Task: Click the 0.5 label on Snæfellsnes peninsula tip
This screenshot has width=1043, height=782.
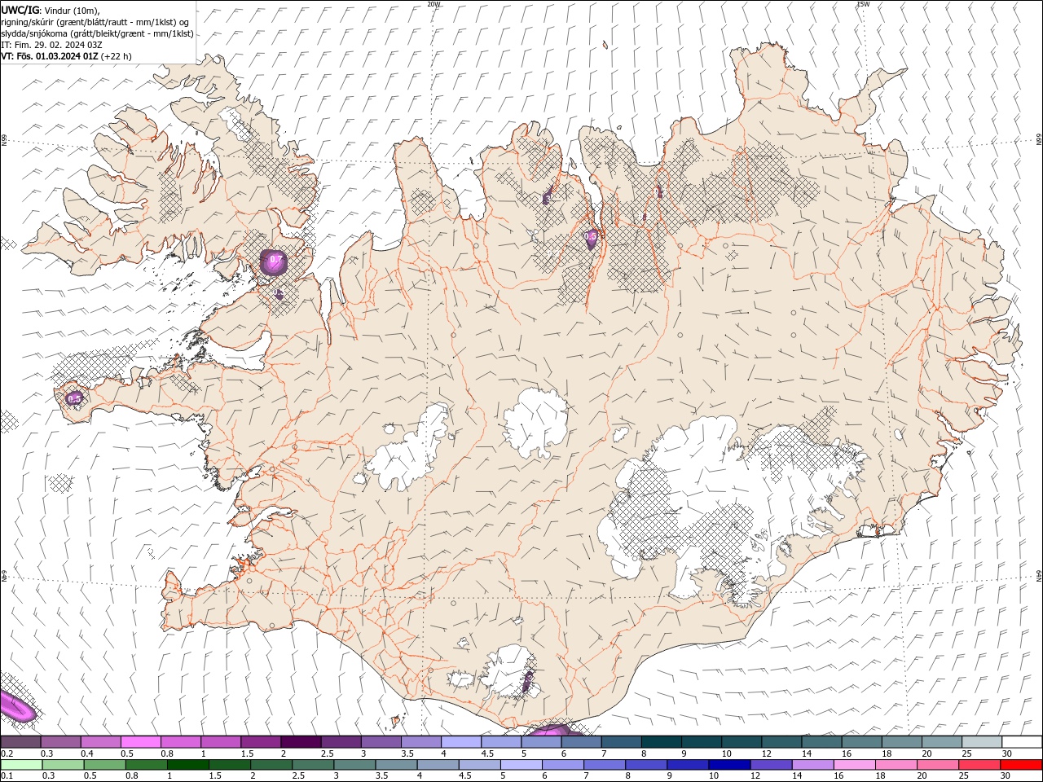Action: [74, 398]
